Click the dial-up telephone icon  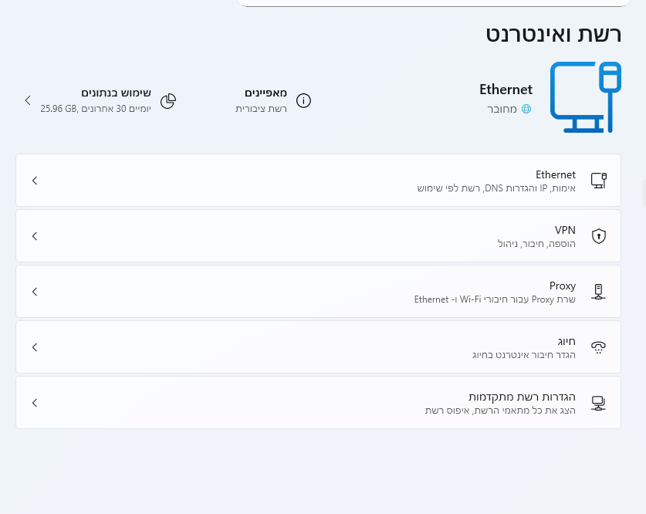[x=599, y=347]
